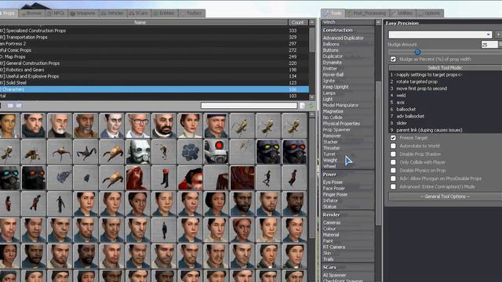The width and height of the screenshot is (502, 282).
Task: Select 'Useful and Explosive Props' list row
Action: [155, 77]
